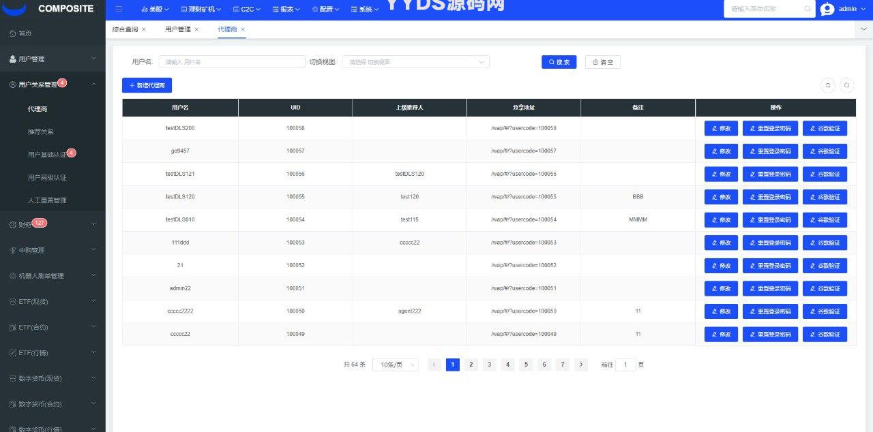The width and height of the screenshot is (873, 432).
Task: Click the refresh icon above the table
Action: (x=828, y=85)
